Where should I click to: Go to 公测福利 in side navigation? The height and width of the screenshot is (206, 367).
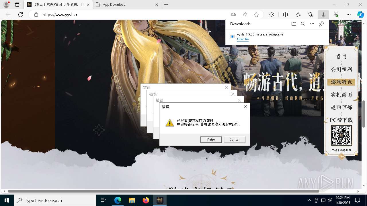tap(341, 69)
